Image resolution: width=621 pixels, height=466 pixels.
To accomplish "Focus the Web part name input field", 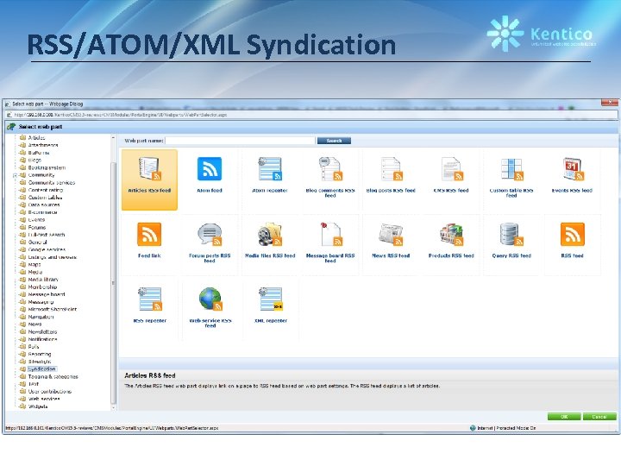I will click(241, 141).
